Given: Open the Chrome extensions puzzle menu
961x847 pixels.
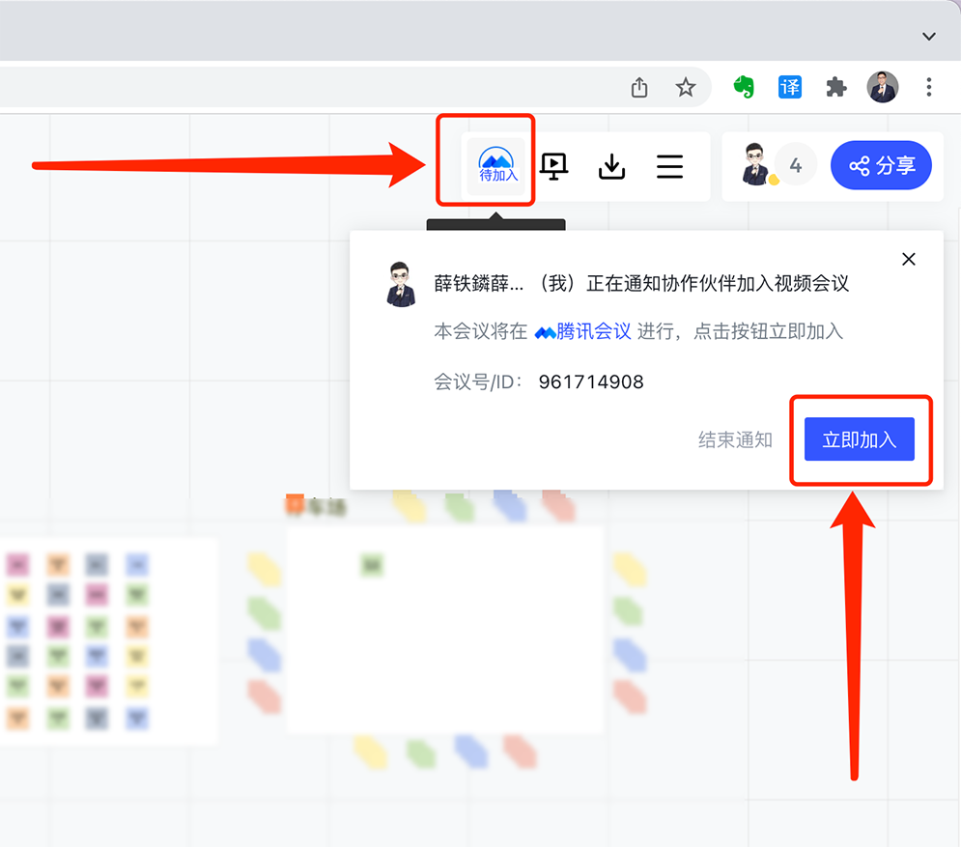Looking at the screenshot, I should (836, 87).
